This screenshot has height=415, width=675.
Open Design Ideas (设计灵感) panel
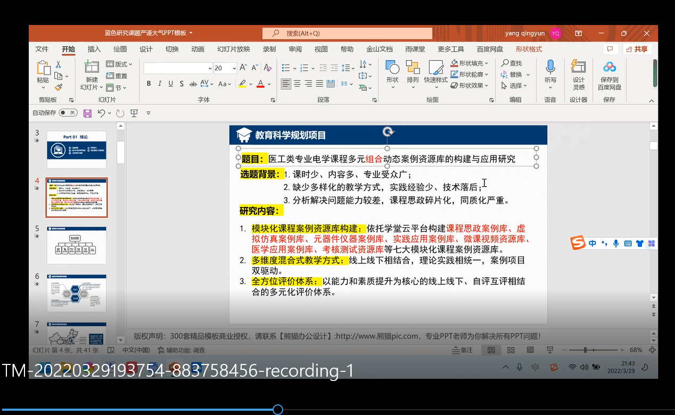pos(578,74)
